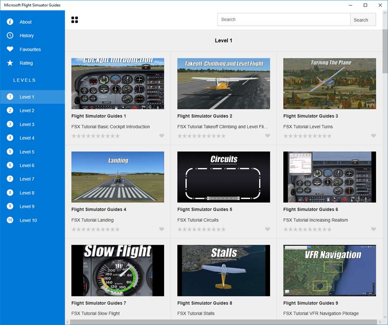Favourite Flight Simulator Guides 6 with heart
The width and height of the screenshot is (388, 325).
coord(374,229)
